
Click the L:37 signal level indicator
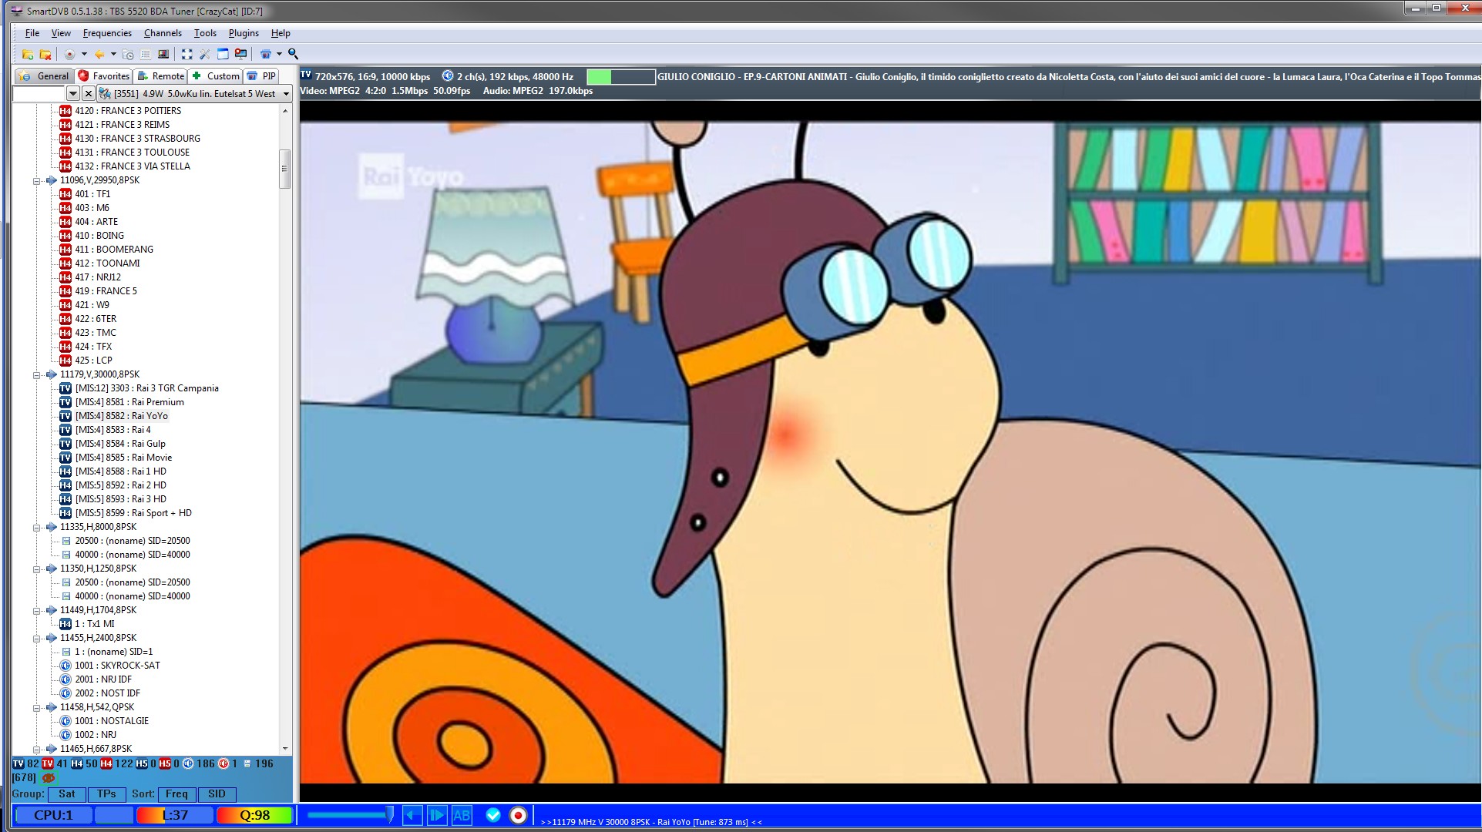pyautogui.click(x=174, y=815)
